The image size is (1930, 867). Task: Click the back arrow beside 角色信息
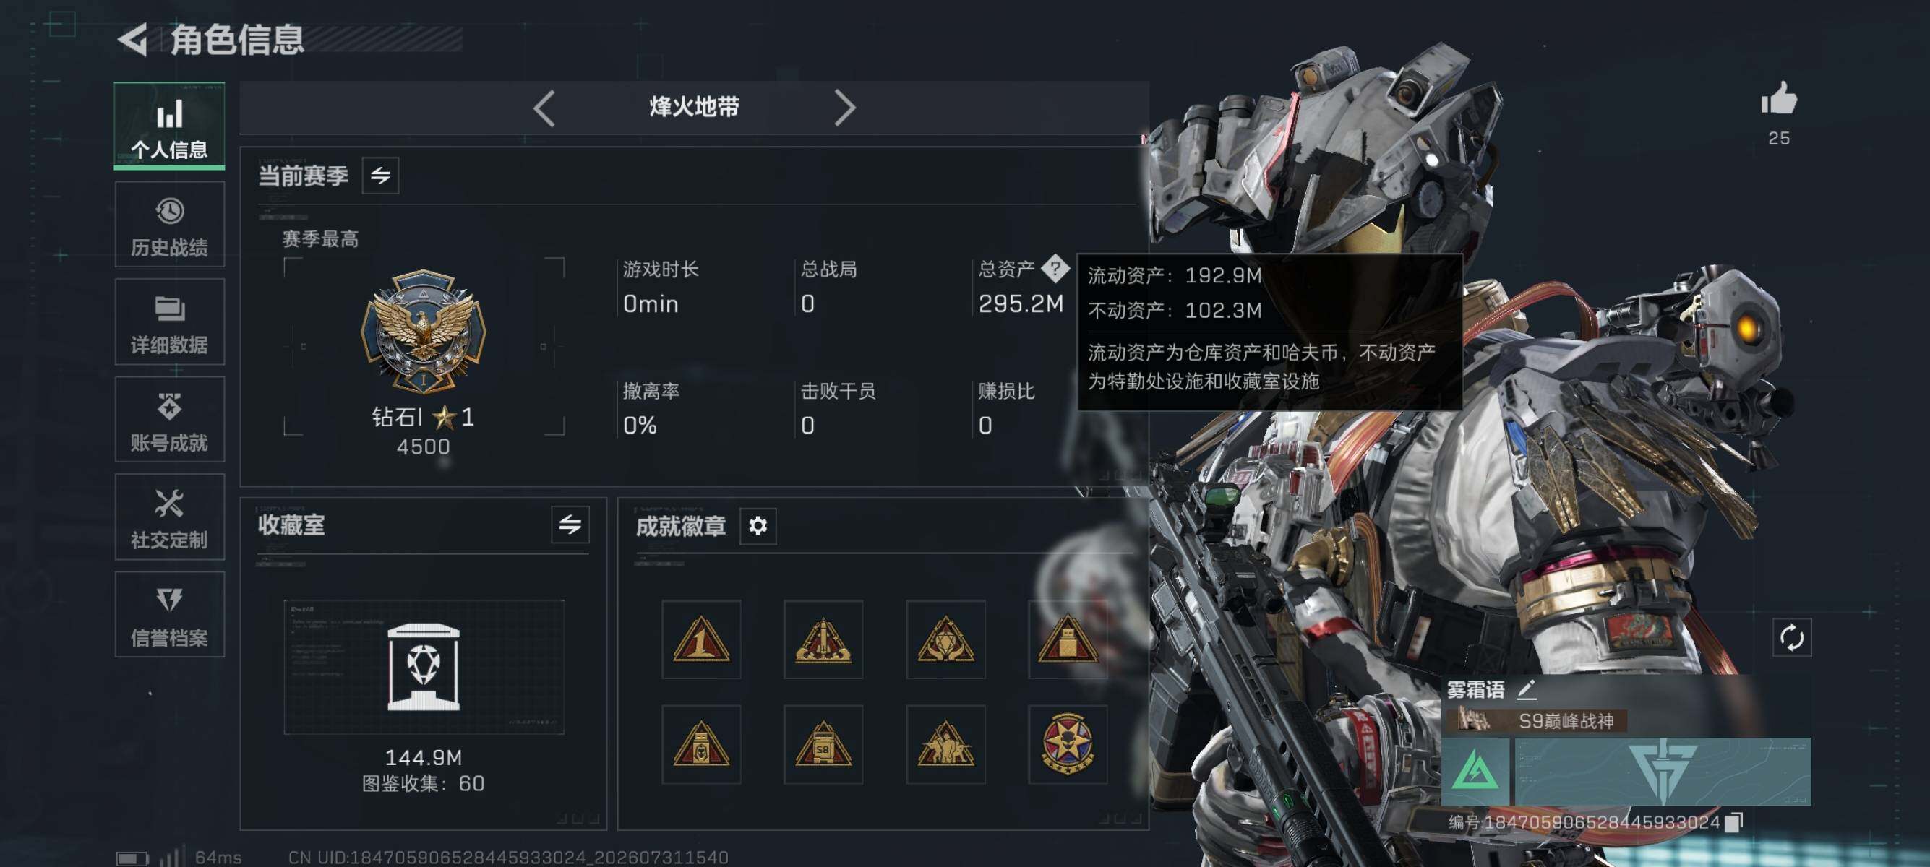click(134, 40)
